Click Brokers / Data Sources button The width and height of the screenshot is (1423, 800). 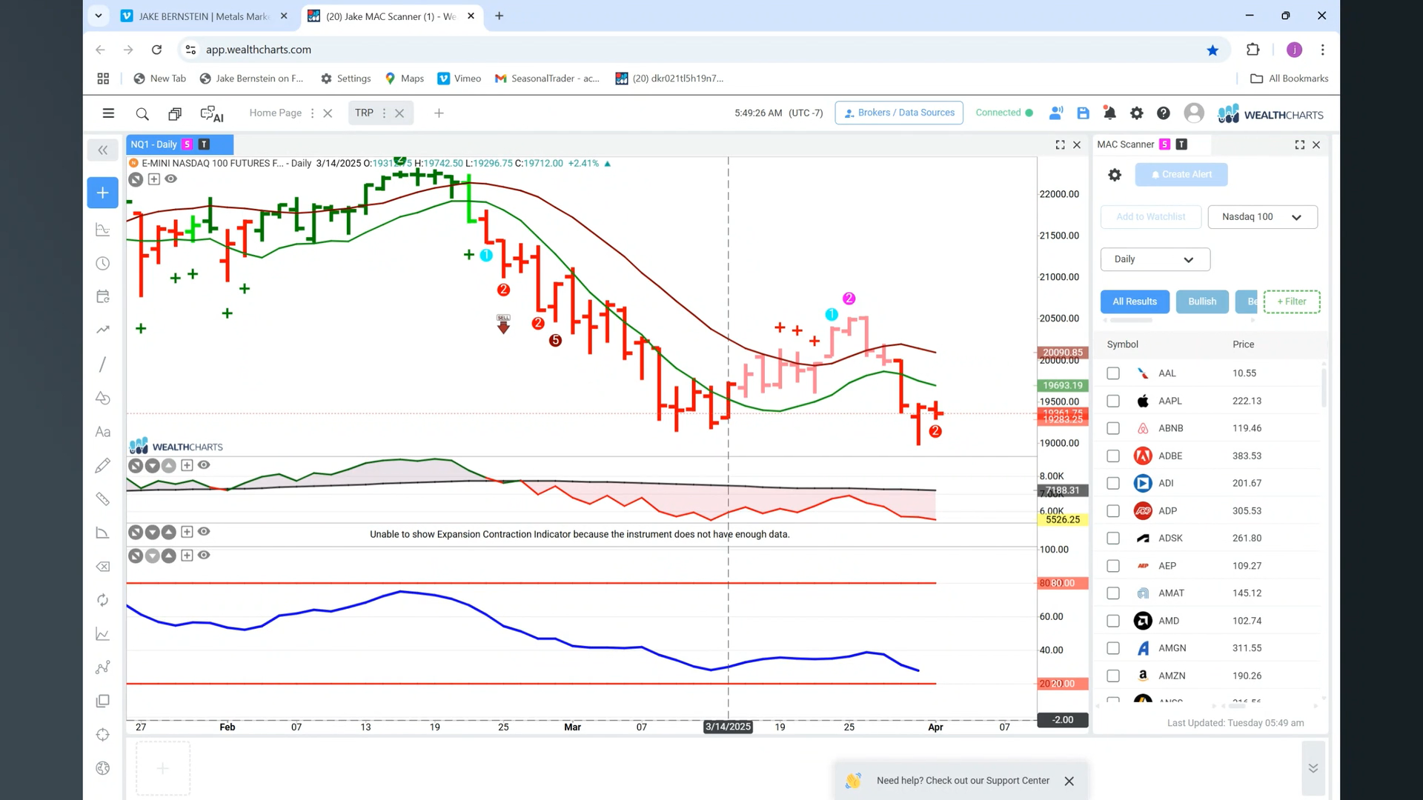pyautogui.click(x=899, y=113)
